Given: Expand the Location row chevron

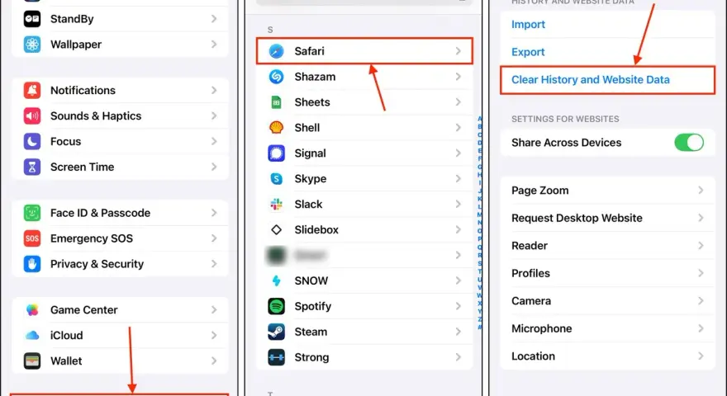Looking at the screenshot, I should (x=701, y=356).
